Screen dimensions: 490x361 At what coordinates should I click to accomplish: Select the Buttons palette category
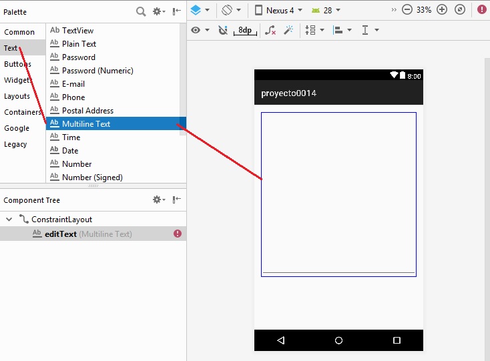tap(17, 64)
